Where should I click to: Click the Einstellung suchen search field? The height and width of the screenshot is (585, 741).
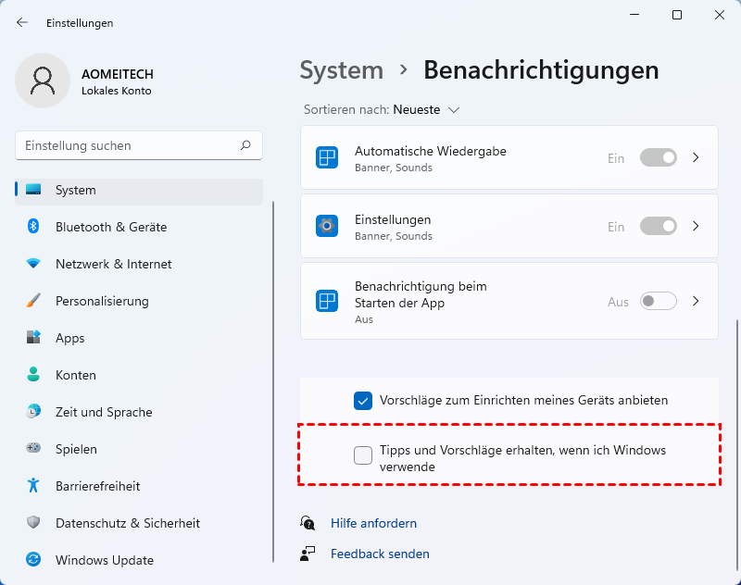[130, 145]
